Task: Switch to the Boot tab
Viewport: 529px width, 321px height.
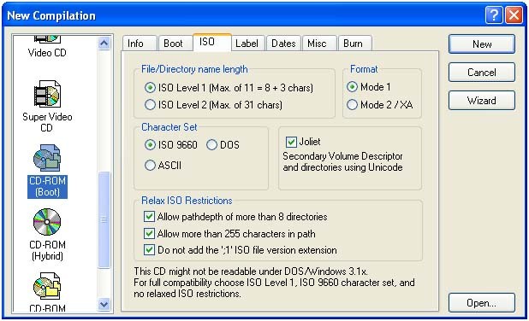Action: coord(173,44)
